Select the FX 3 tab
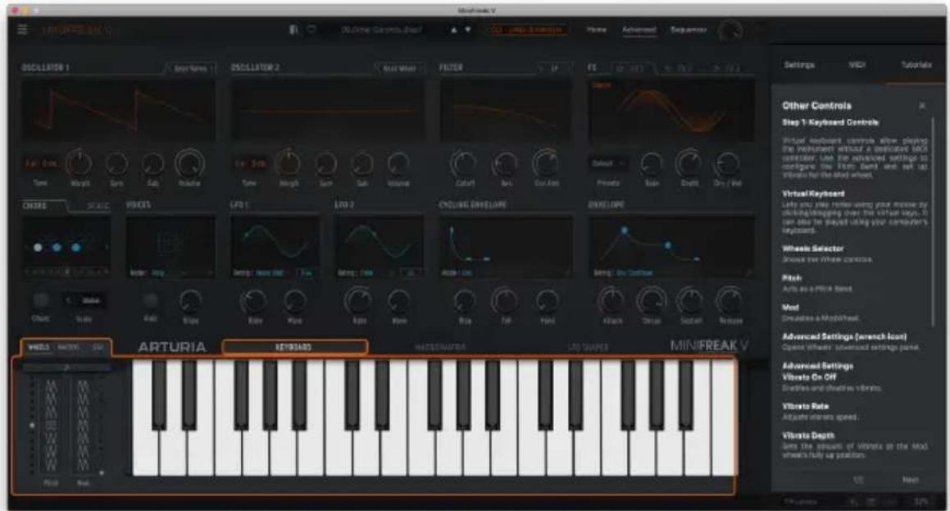Viewport: 950px width, 511px height. [728, 69]
